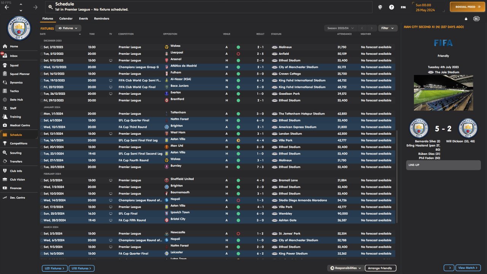The image size is (487, 274).
Task: Click the Social Feed button
Action: coord(468,7)
